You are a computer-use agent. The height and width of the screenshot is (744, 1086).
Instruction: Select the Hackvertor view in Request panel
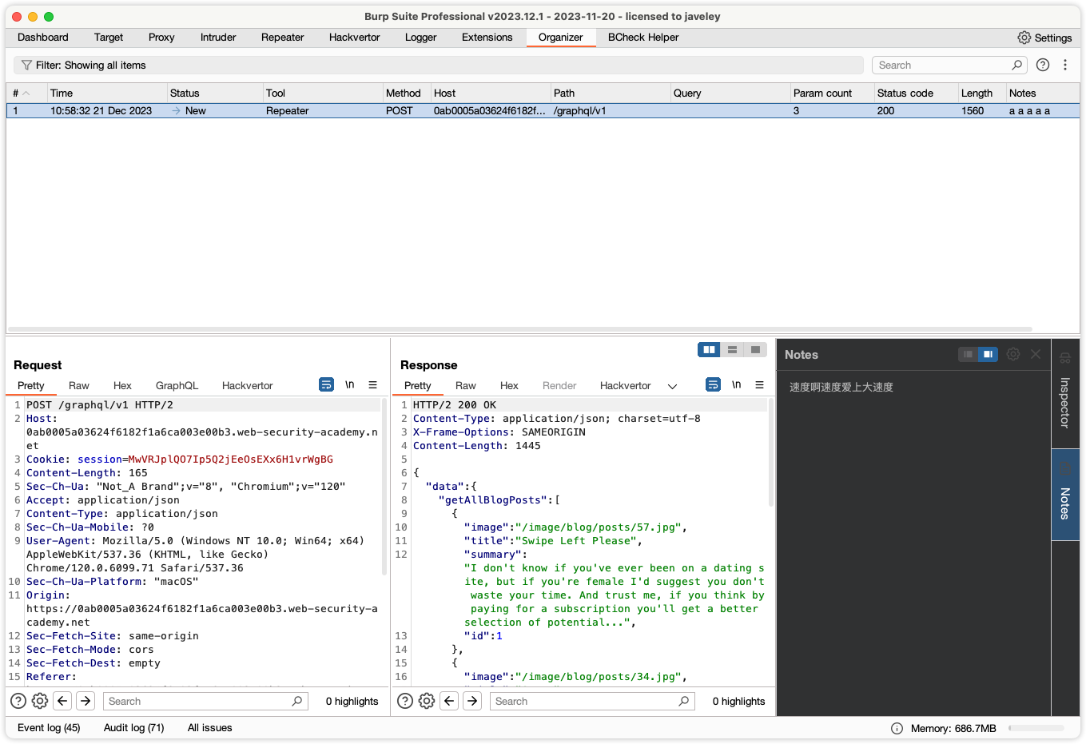click(x=248, y=385)
